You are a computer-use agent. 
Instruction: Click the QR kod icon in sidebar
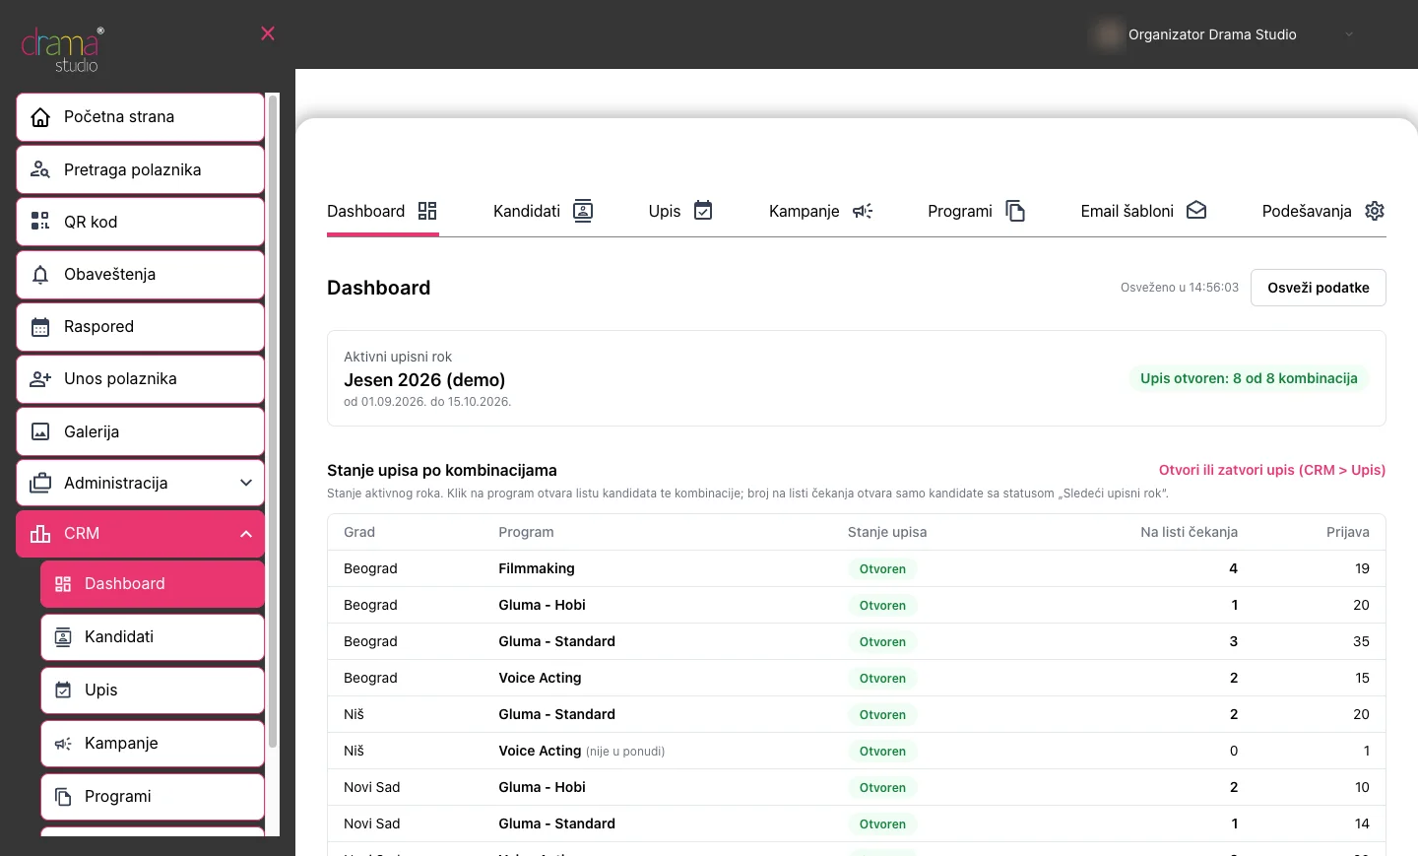[x=40, y=222]
